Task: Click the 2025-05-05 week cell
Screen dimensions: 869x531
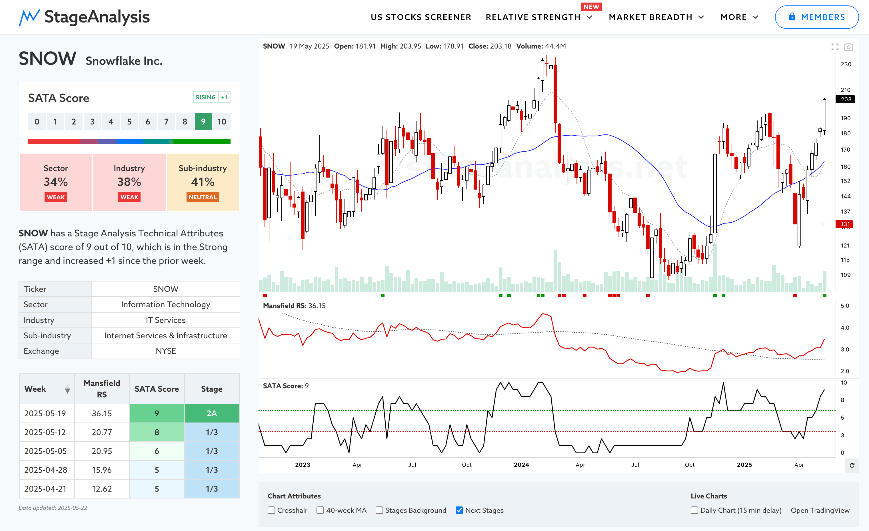Action: tap(47, 451)
